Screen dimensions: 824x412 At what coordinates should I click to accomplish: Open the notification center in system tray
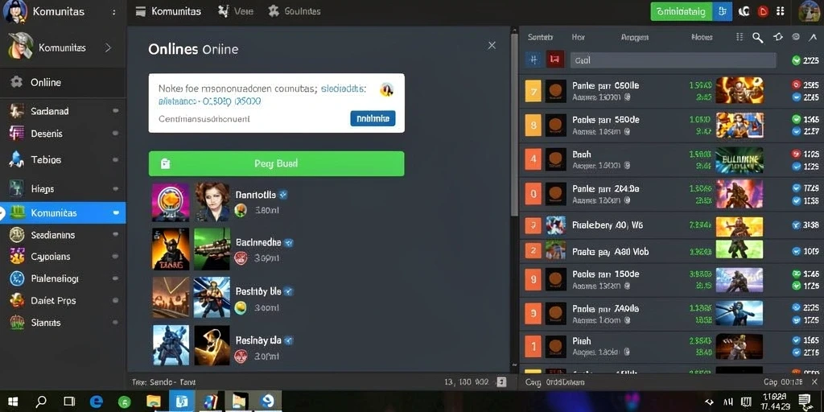(x=804, y=402)
